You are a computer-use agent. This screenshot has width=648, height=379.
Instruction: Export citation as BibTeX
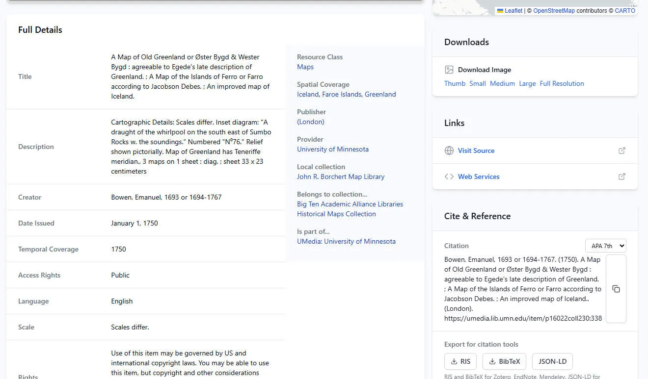(504, 361)
